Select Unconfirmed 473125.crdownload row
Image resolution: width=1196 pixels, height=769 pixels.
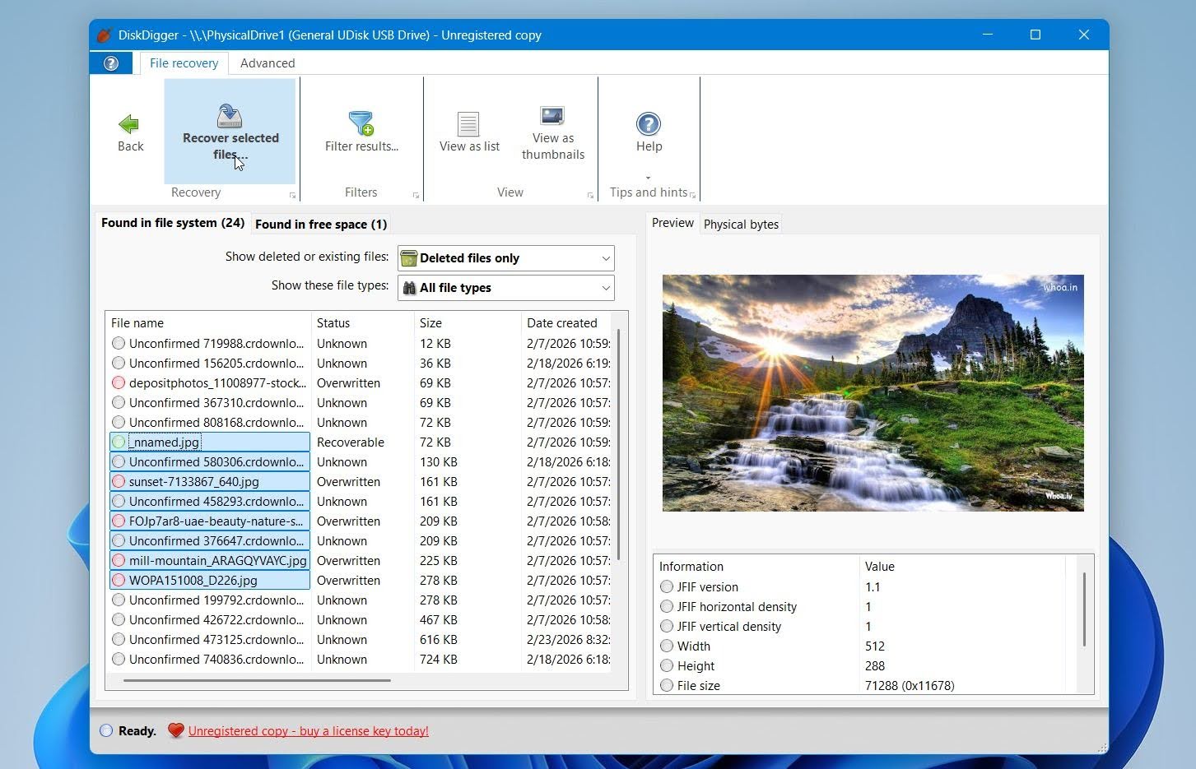pos(359,640)
